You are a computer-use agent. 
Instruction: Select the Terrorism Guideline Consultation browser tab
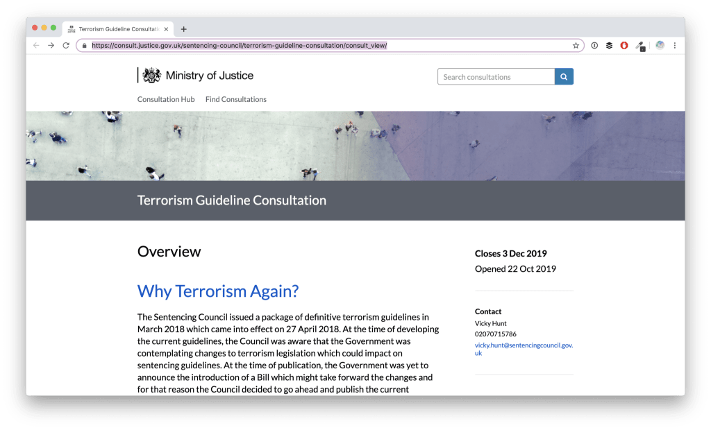point(118,29)
